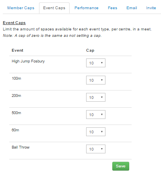Click the Event column header

pyautogui.click(x=17, y=50)
